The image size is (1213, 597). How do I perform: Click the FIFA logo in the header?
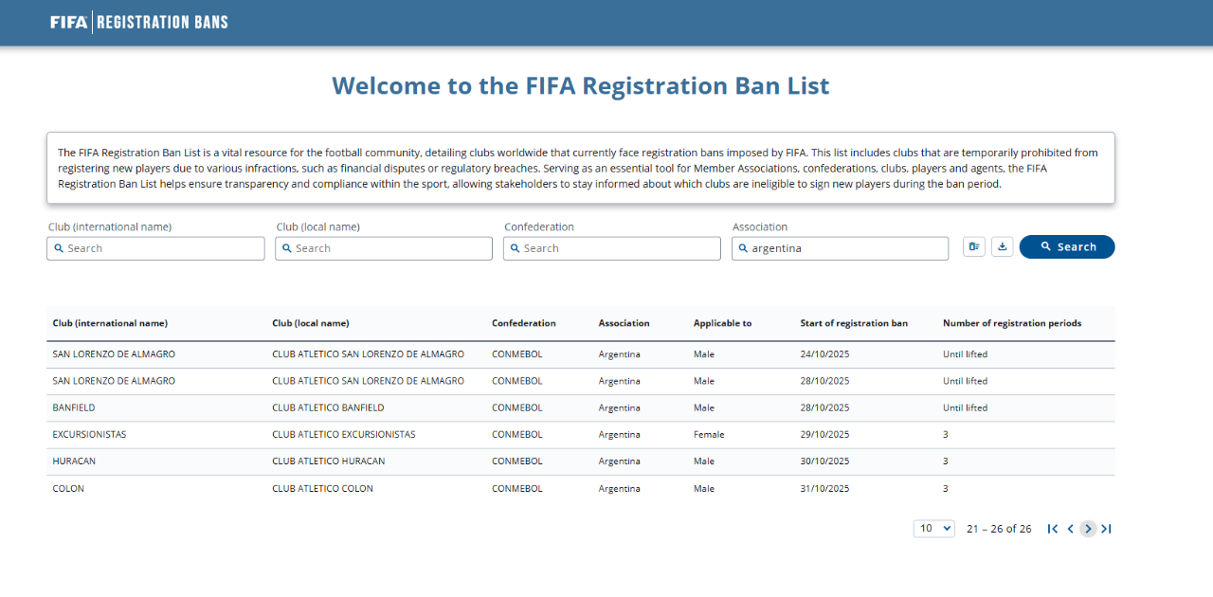(x=69, y=22)
